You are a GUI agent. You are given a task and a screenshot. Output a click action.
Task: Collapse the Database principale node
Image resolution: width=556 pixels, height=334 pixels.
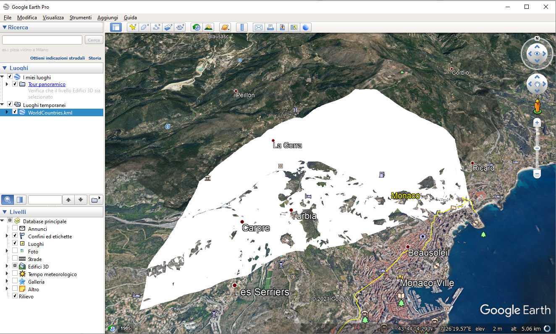3,221
